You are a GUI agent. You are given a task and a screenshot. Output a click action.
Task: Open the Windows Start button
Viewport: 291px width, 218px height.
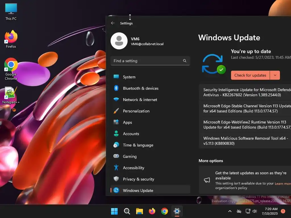click(x=114, y=211)
